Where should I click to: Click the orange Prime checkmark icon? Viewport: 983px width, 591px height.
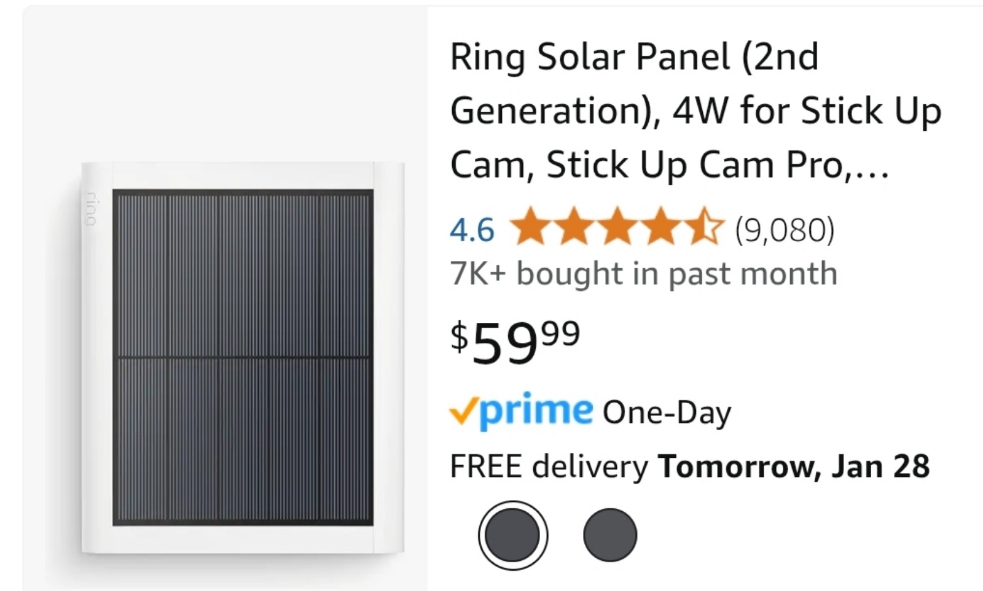[x=463, y=409]
